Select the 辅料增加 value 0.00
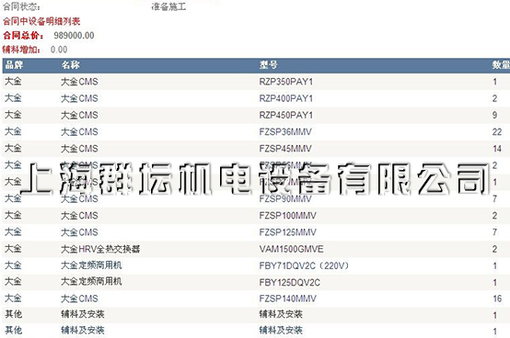The height and width of the screenshot is (338, 510). [x=59, y=50]
